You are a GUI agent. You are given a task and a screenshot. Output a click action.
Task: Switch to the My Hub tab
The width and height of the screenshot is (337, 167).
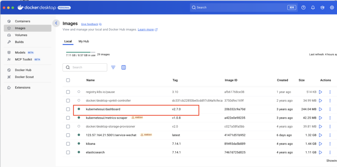[84, 41]
